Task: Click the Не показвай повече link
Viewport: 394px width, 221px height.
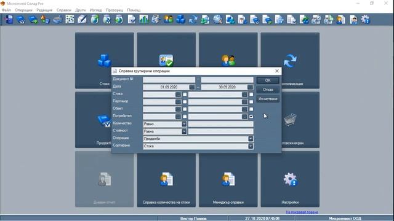Action: click(302, 212)
